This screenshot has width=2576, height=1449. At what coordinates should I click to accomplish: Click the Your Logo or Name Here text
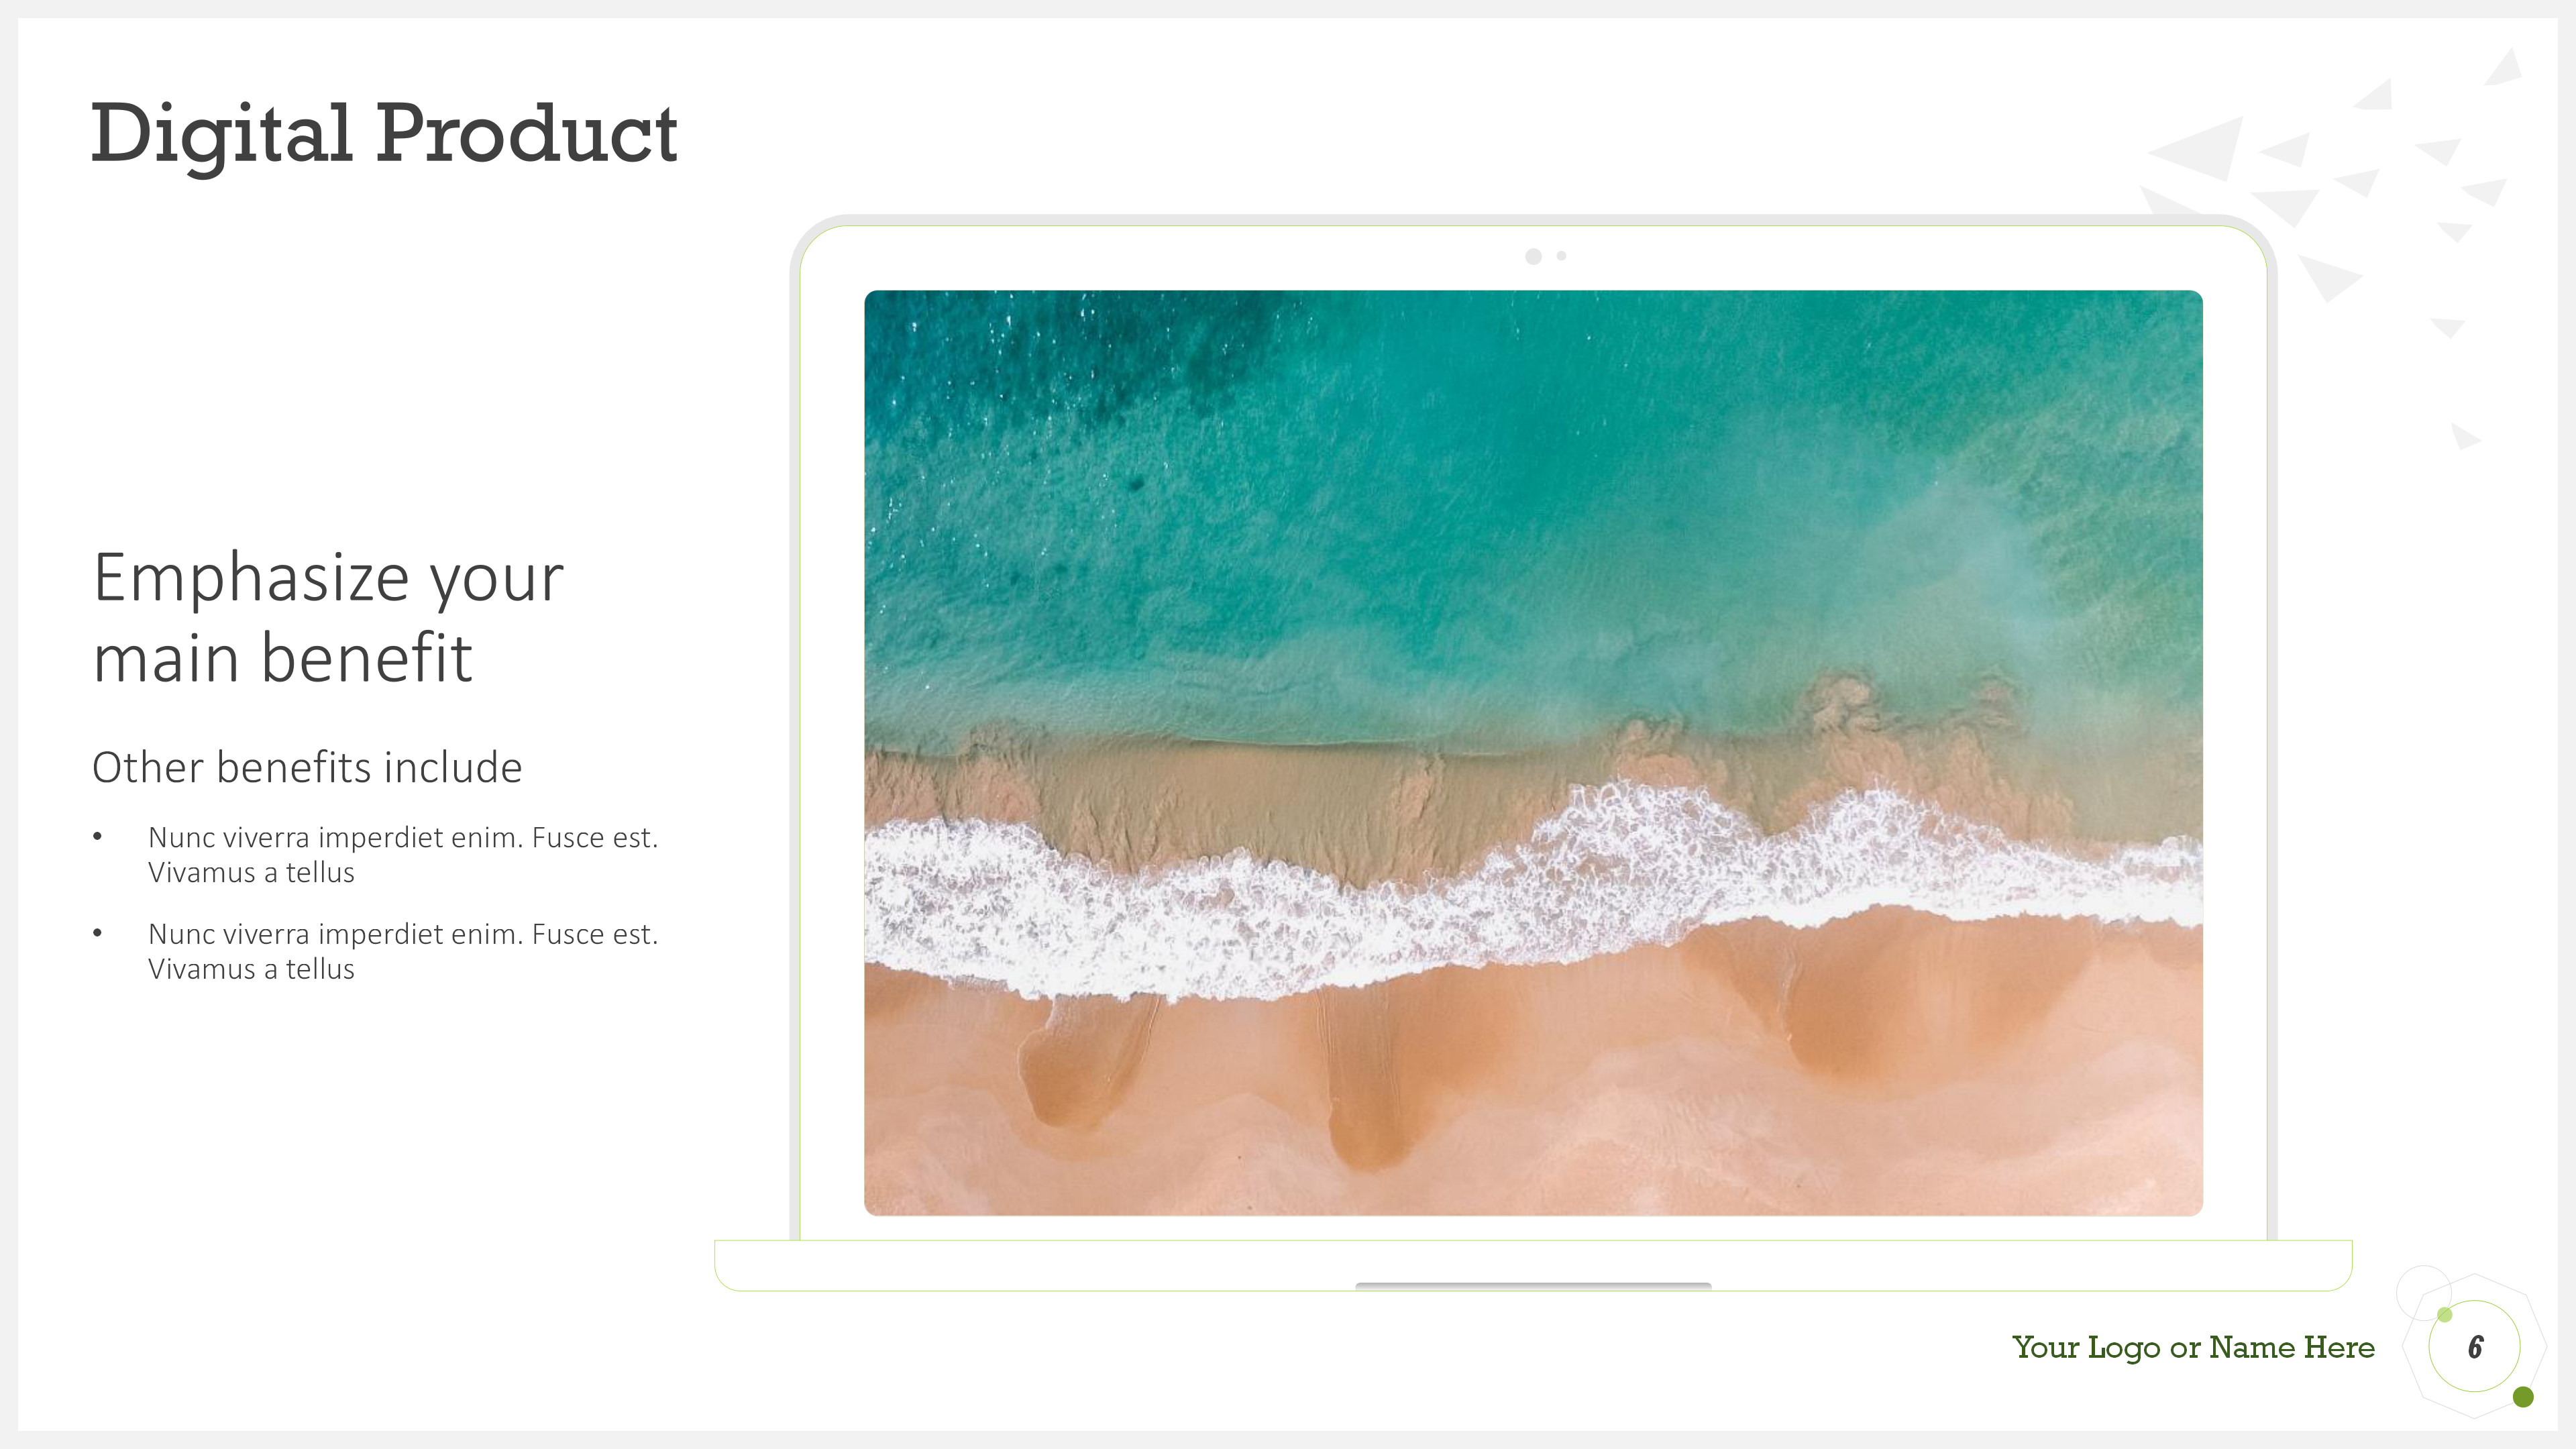coord(2193,1348)
